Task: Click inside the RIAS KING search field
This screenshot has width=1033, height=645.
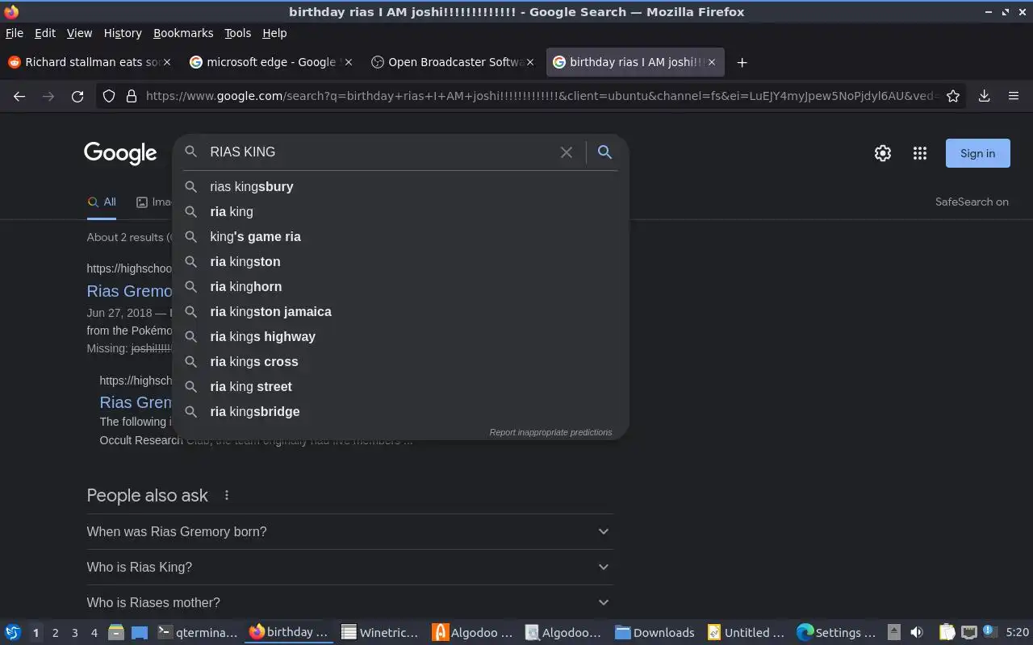Action: coord(379,152)
